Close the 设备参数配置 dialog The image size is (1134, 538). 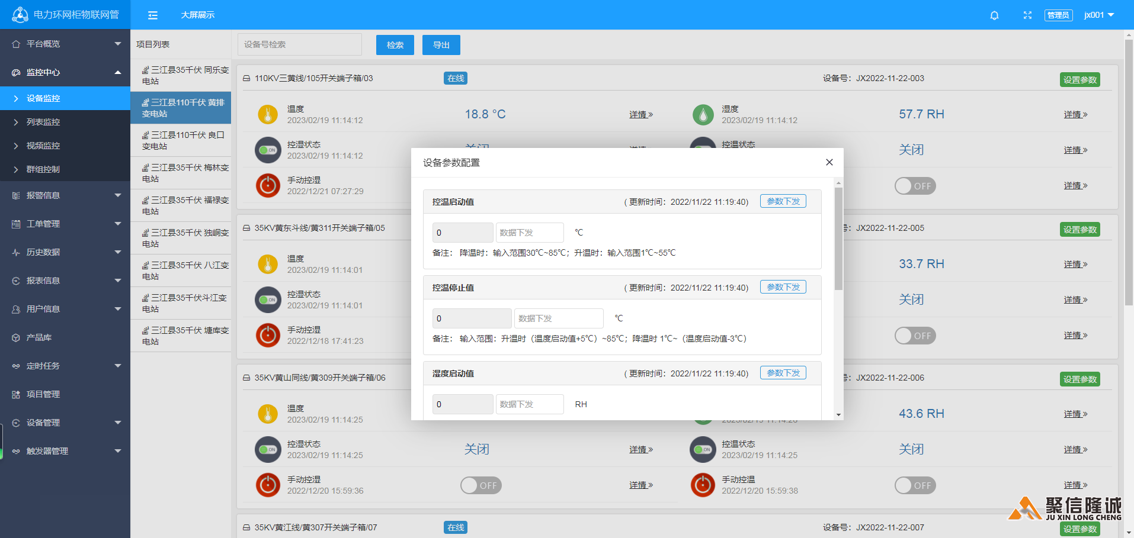(829, 162)
